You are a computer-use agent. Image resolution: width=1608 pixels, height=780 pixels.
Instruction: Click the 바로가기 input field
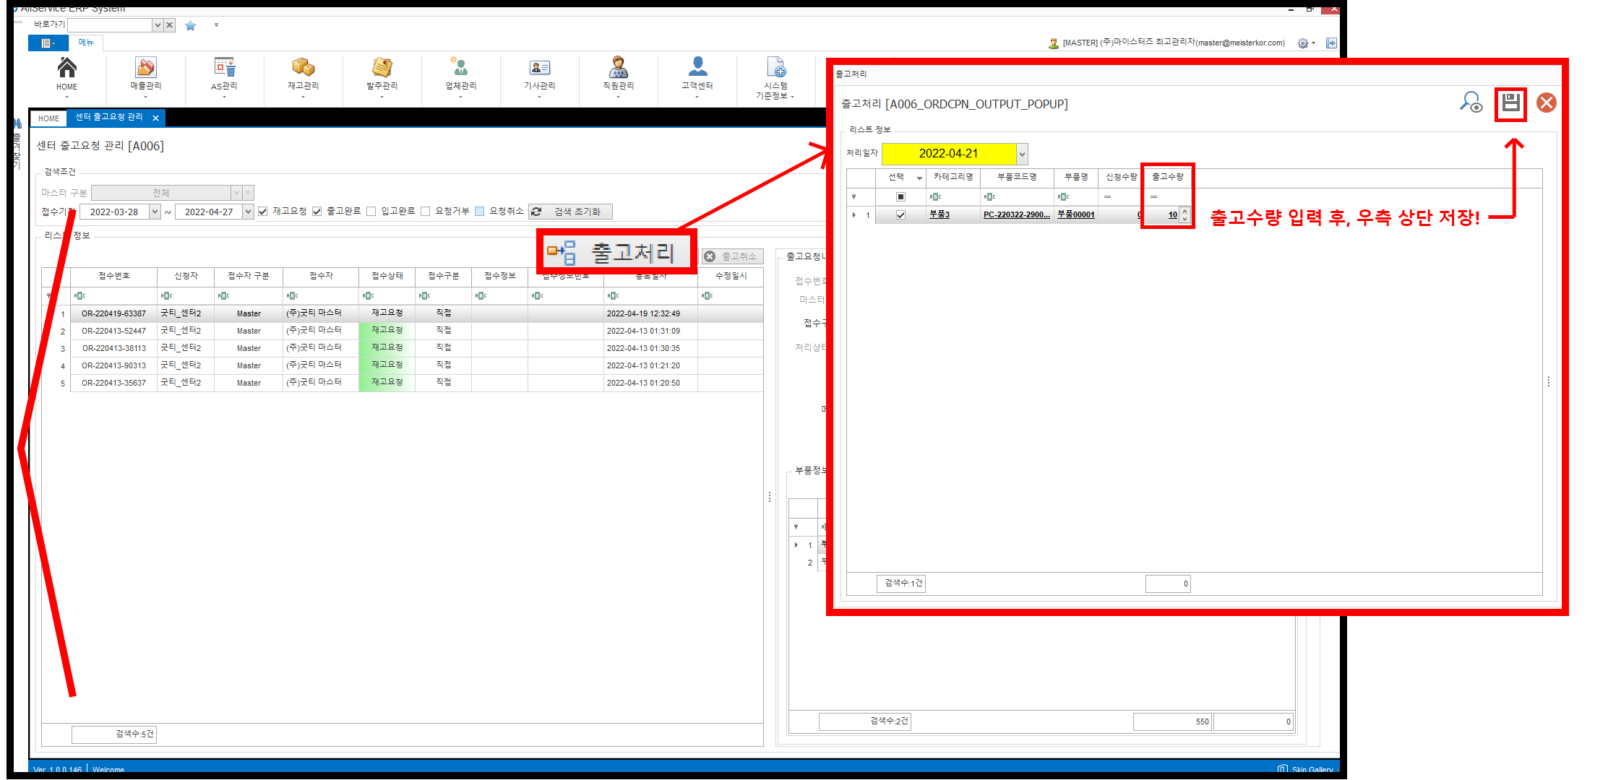tap(110, 25)
